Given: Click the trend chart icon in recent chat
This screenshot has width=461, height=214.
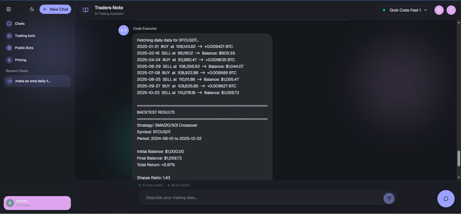Looking at the screenshot, I should click(10, 81).
